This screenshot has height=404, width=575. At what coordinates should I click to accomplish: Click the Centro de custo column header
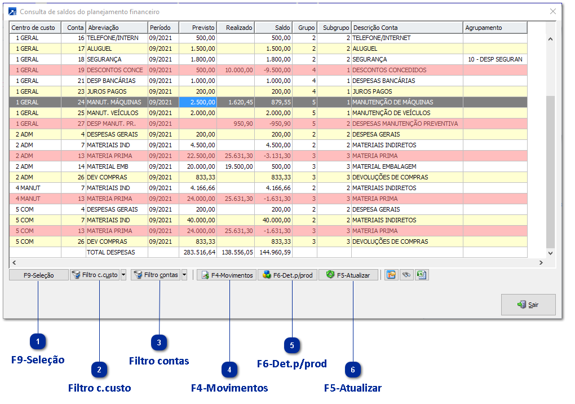coord(34,27)
